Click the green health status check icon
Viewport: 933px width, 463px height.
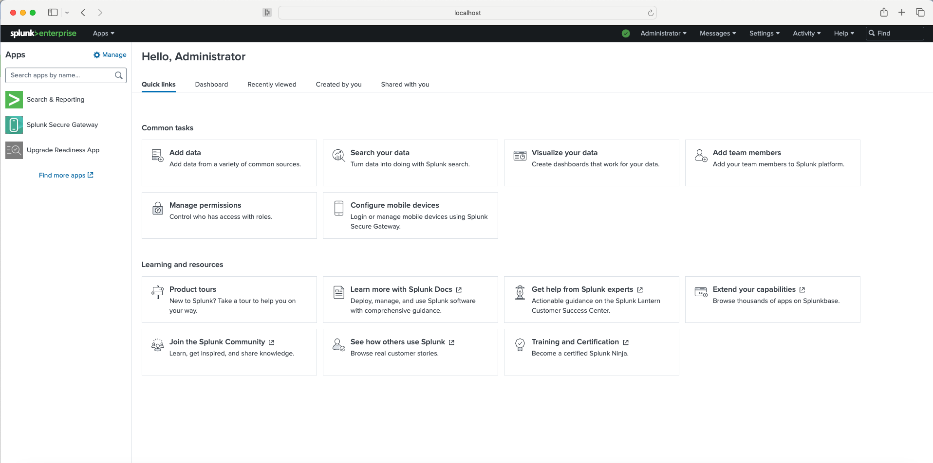tap(626, 34)
